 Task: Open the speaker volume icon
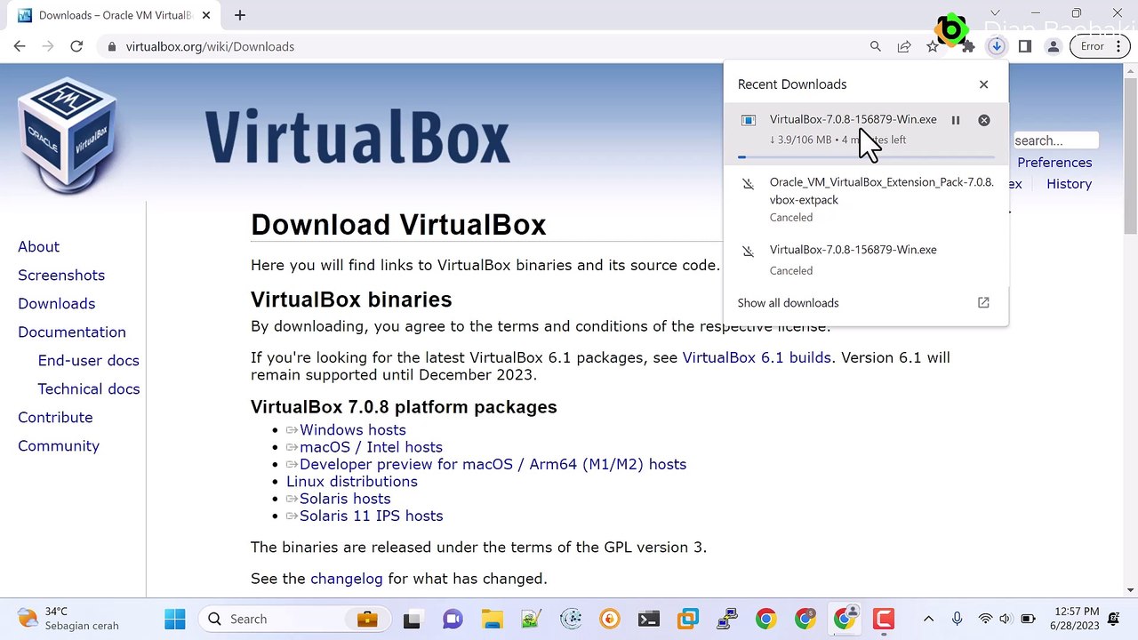[x=1006, y=619]
